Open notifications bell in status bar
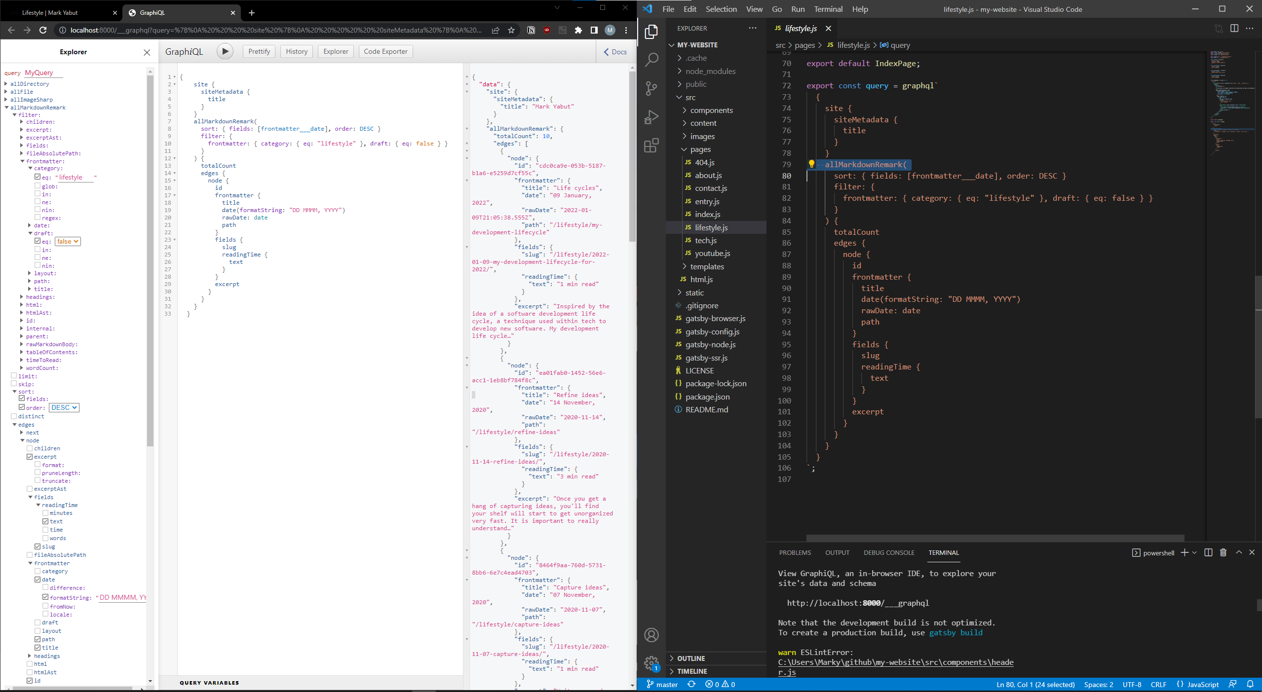The height and width of the screenshot is (692, 1262). tap(1250, 684)
